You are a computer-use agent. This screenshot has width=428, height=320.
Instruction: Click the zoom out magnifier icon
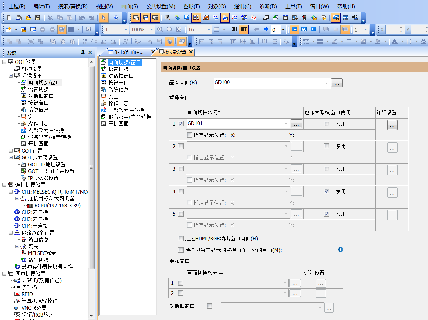(x=169, y=30)
